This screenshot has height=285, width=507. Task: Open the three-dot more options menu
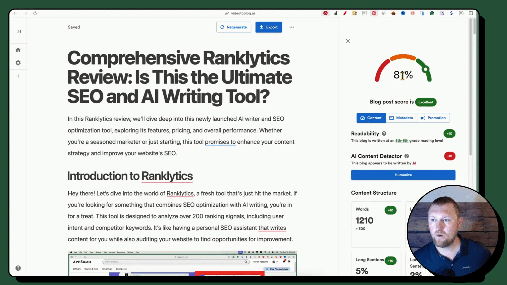click(292, 27)
